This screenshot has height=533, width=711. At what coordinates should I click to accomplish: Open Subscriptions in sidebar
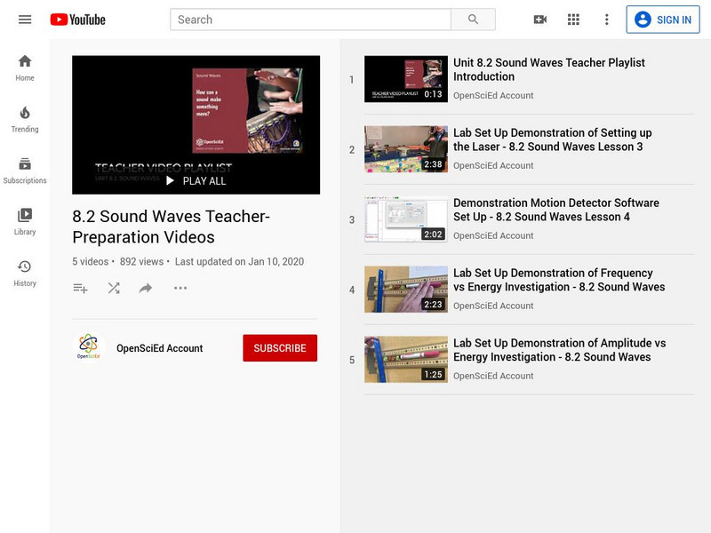tap(25, 171)
